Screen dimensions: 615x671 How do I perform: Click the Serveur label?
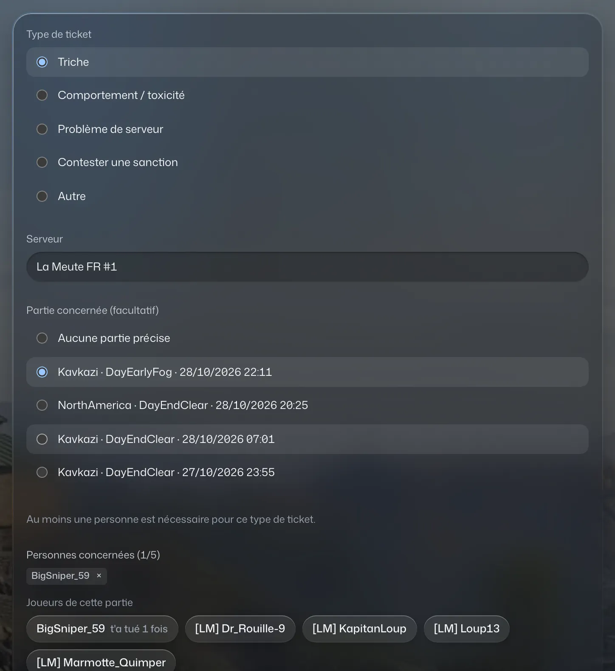[x=45, y=239]
